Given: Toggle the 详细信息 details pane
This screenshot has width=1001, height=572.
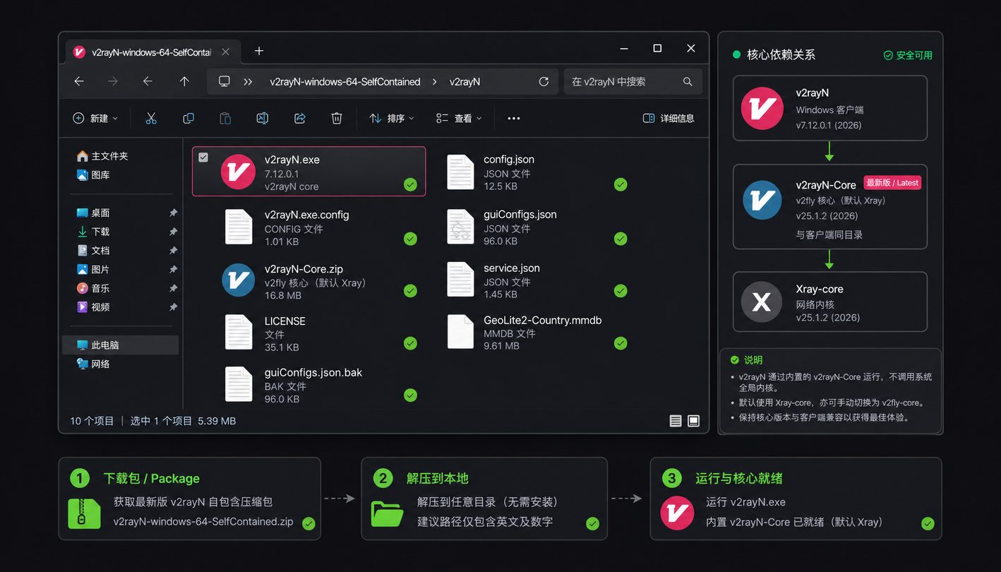Looking at the screenshot, I should coord(669,118).
